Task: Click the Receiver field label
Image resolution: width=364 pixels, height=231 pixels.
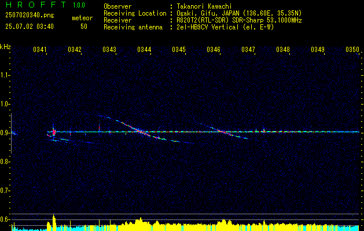Action: (117, 20)
